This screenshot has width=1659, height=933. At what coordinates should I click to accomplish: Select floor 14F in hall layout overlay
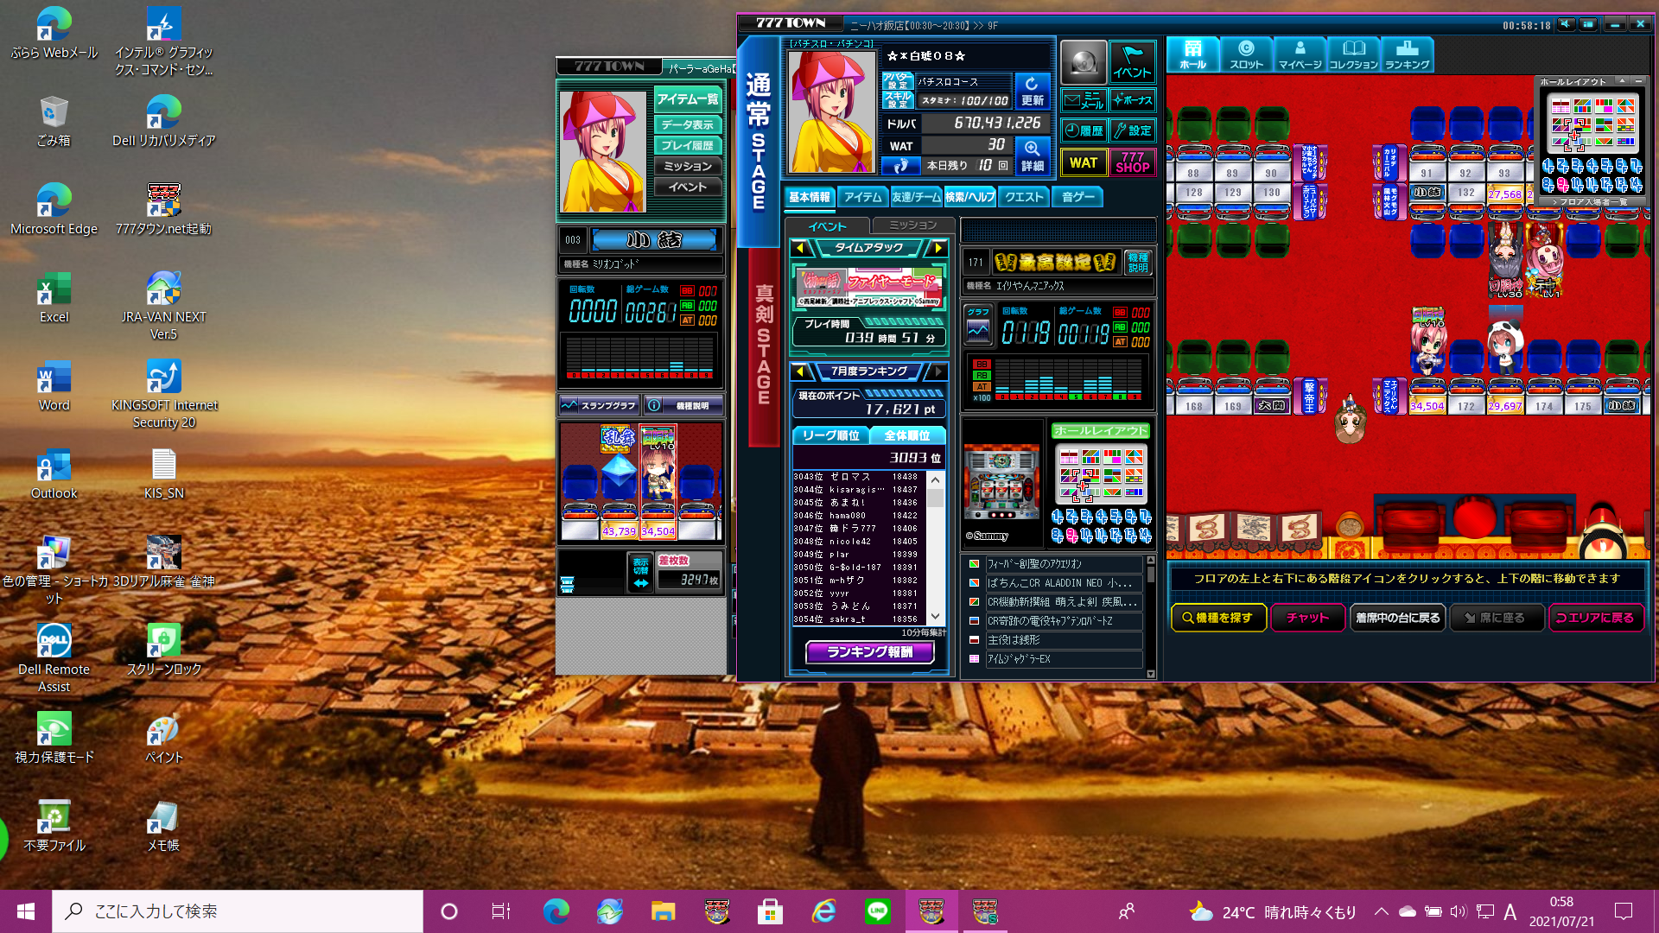pyautogui.click(x=1636, y=185)
